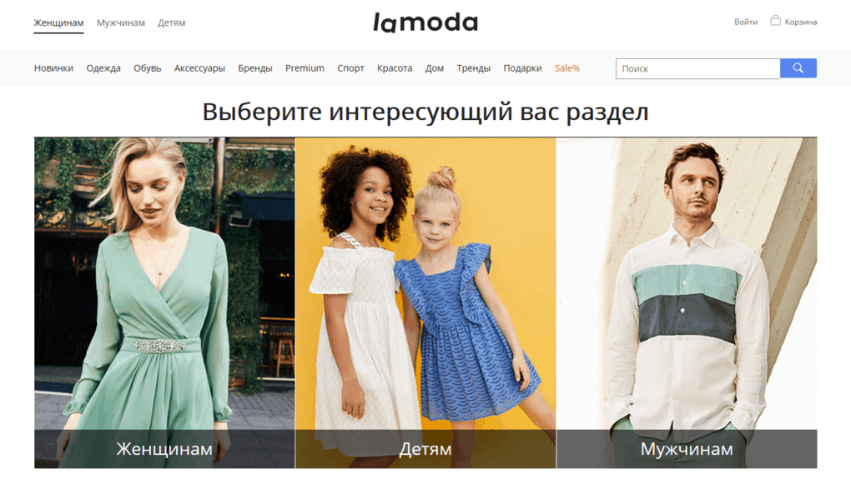Screen dimensions: 851x499
Task: Open the Premium section
Action: pyautogui.click(x=305, y=68)
